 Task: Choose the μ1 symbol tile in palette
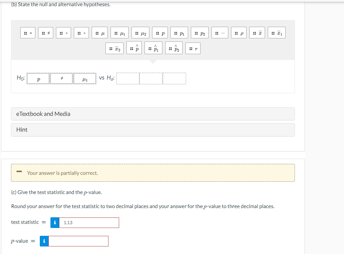(x=119, y=33)
